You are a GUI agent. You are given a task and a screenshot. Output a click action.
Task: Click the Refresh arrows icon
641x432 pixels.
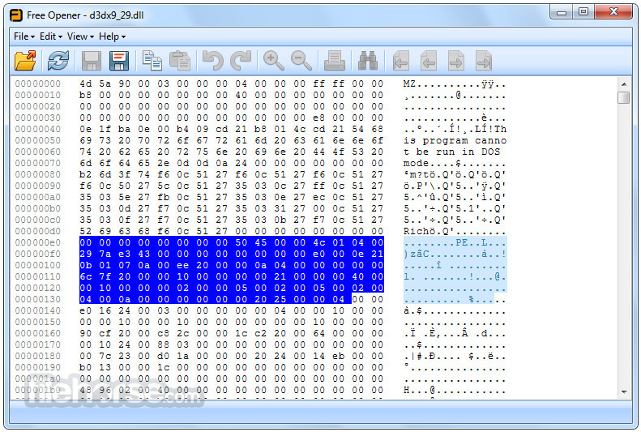click(58, 61)
